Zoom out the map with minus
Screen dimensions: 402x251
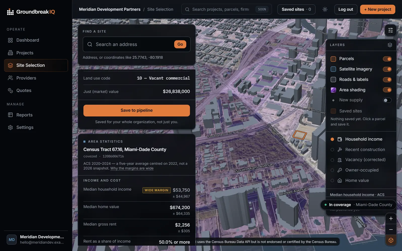tap(391, 229)
